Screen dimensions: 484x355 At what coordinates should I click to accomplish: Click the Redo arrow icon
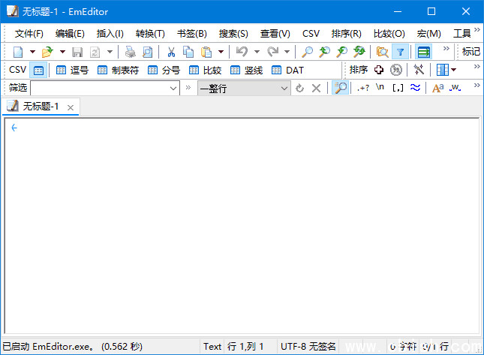[x=273, y=52]
